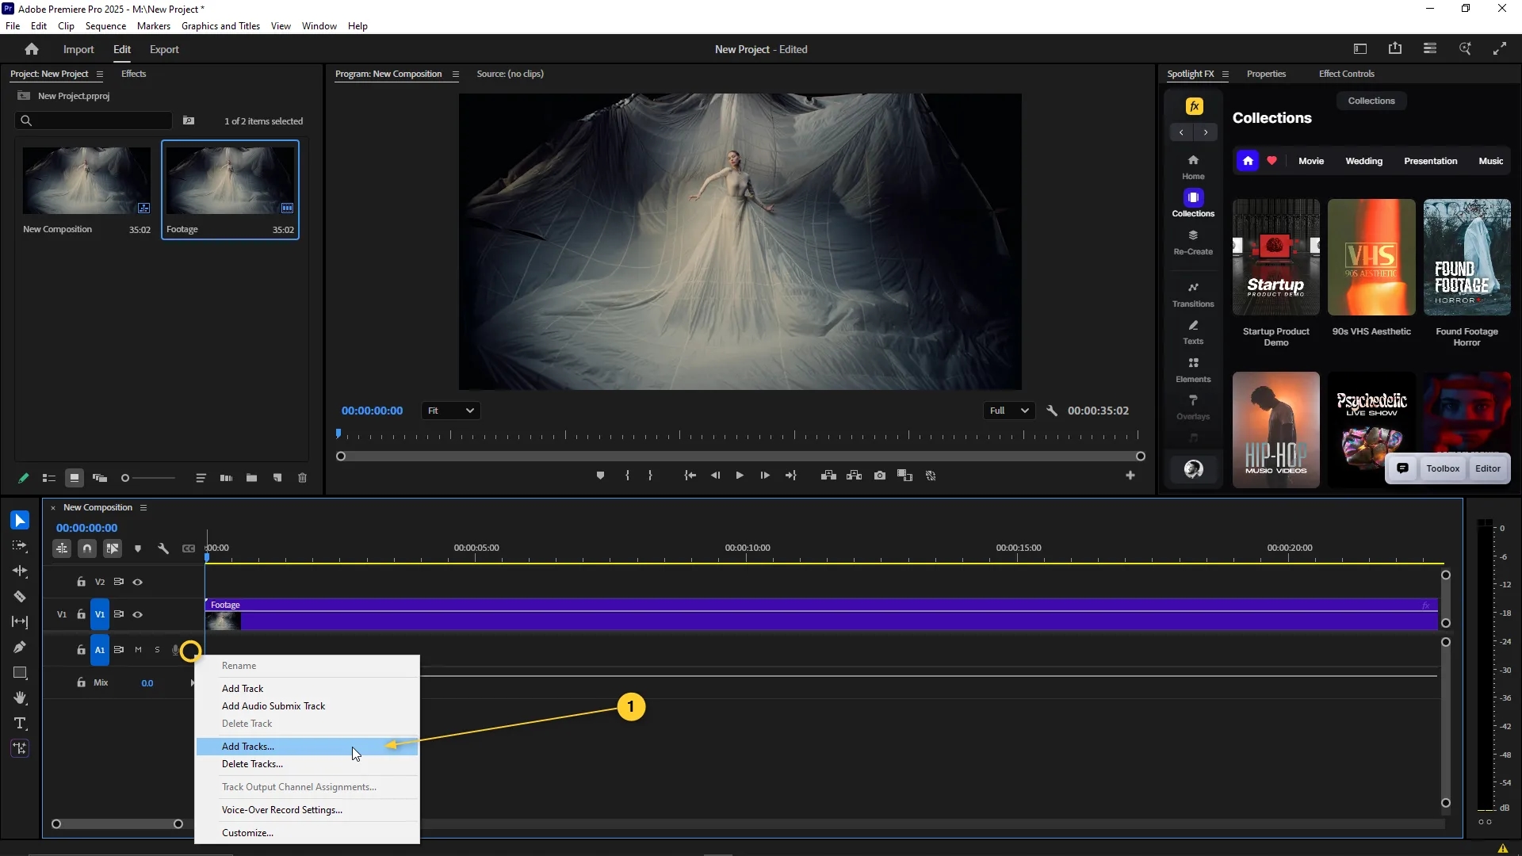Select the Pen tool
The width and height of the screenshot is (1522, 856).
[20, 648]
